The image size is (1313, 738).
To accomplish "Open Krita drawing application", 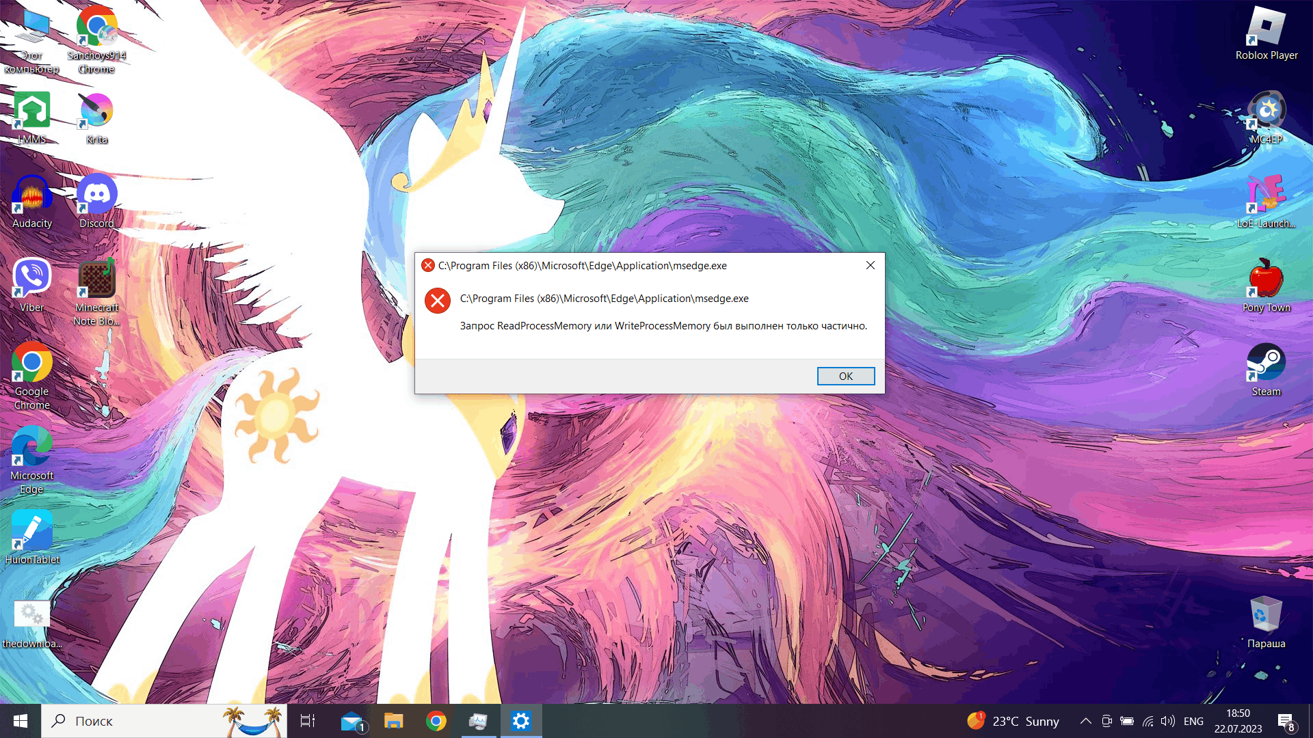I will pos(96,108).
